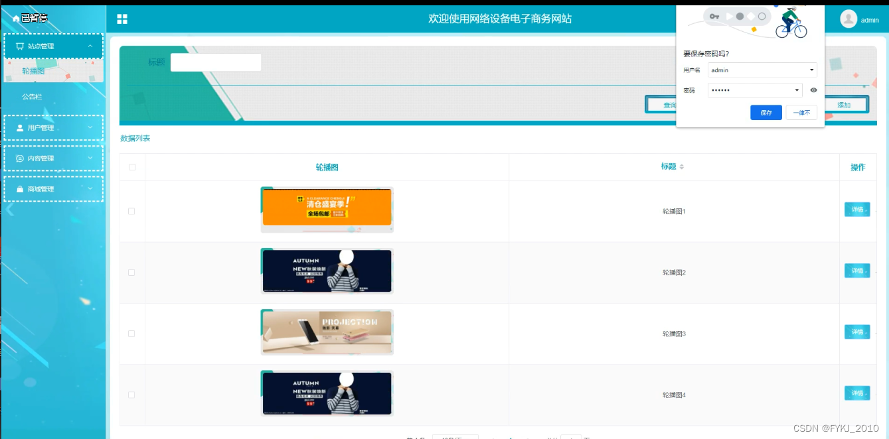The width and height of the screenshot is (889, 439).
Task: Toggle the select-all checkbox in table header
Action: coord(132,167)
